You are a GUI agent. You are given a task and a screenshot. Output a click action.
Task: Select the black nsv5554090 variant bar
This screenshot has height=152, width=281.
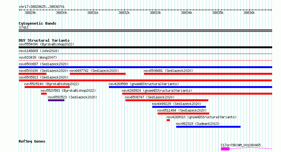click(x=145, y=47)
